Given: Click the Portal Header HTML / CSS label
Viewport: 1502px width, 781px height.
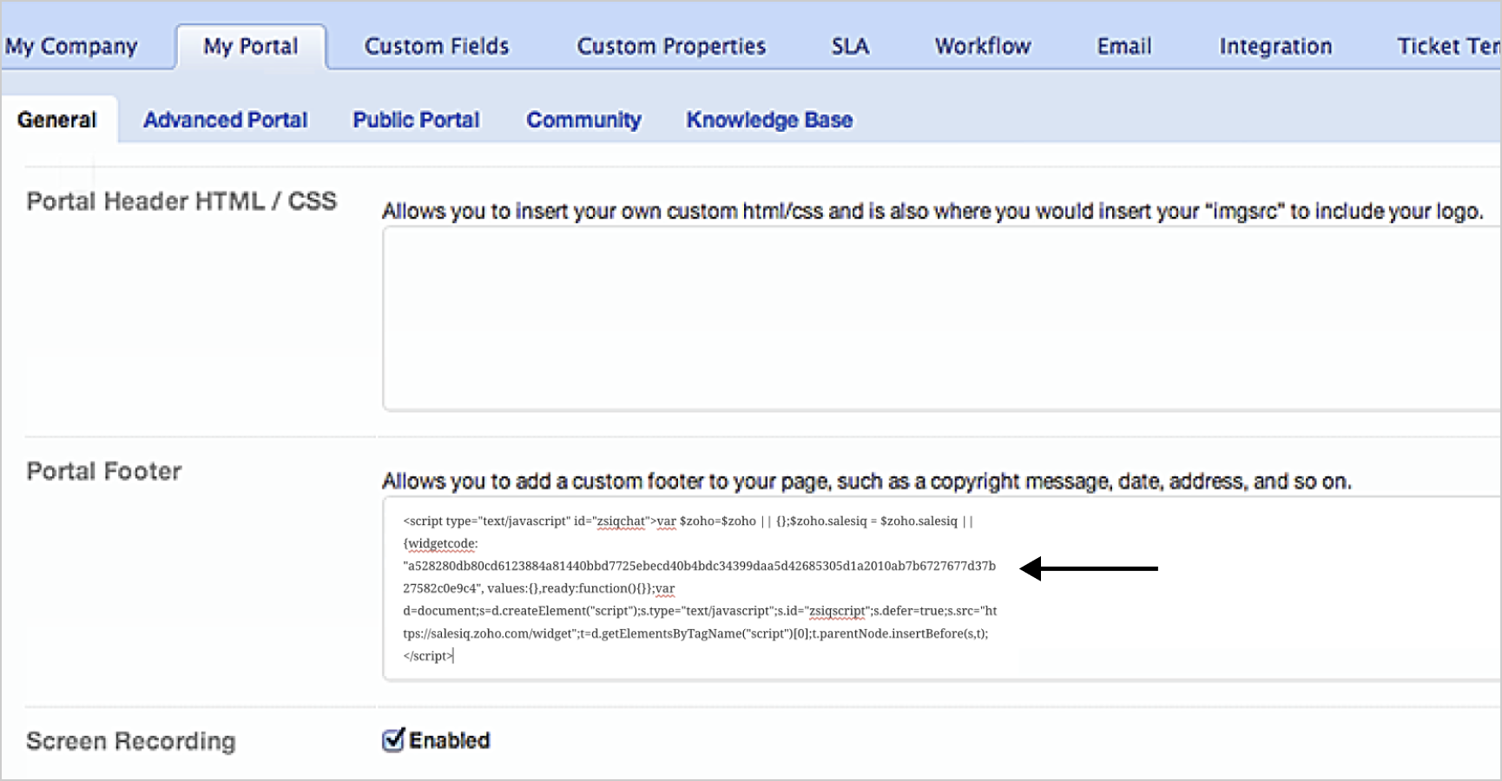Looking at the screenshot, I should (x=181, y=201).
